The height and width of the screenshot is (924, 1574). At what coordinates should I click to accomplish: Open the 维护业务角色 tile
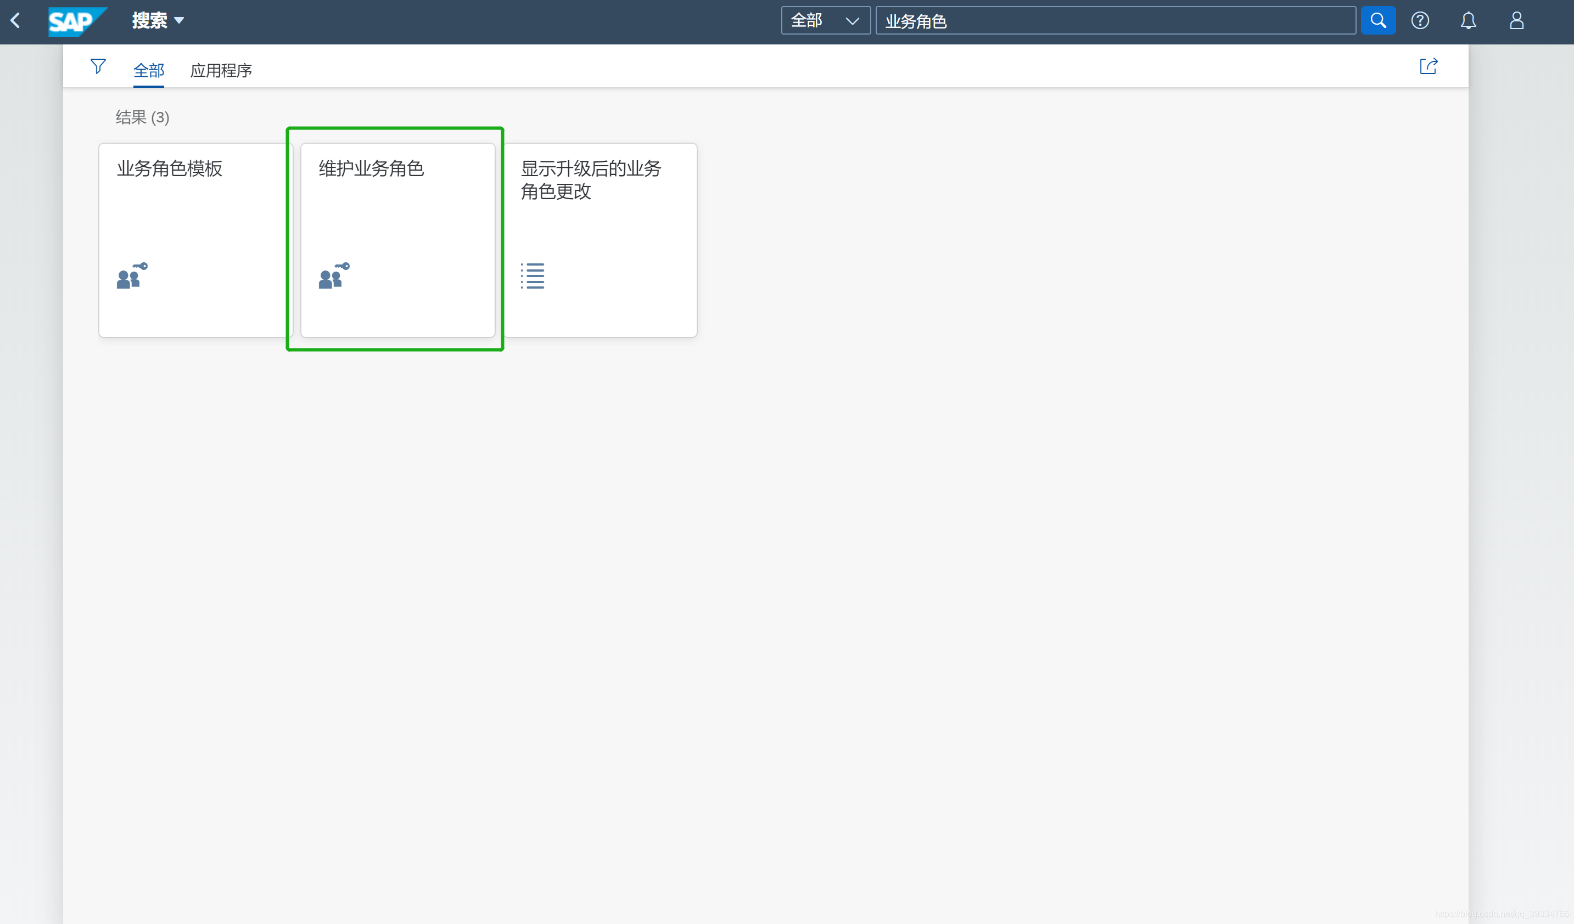[x=397, y=240]
